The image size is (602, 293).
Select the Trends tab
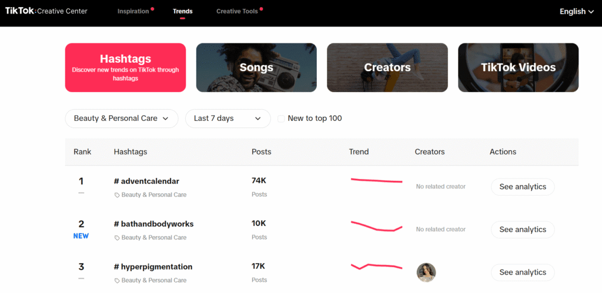click(182, 11)
